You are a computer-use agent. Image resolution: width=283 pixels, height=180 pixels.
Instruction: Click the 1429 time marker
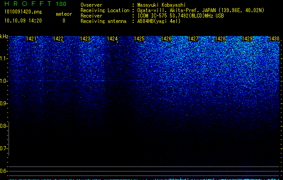(247, 38)
